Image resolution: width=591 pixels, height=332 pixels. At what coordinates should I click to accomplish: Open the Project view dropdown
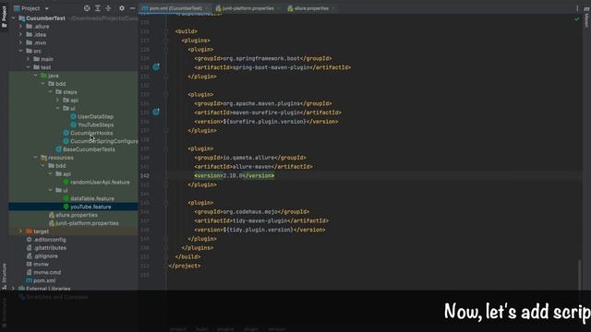[x=31, y=8]
